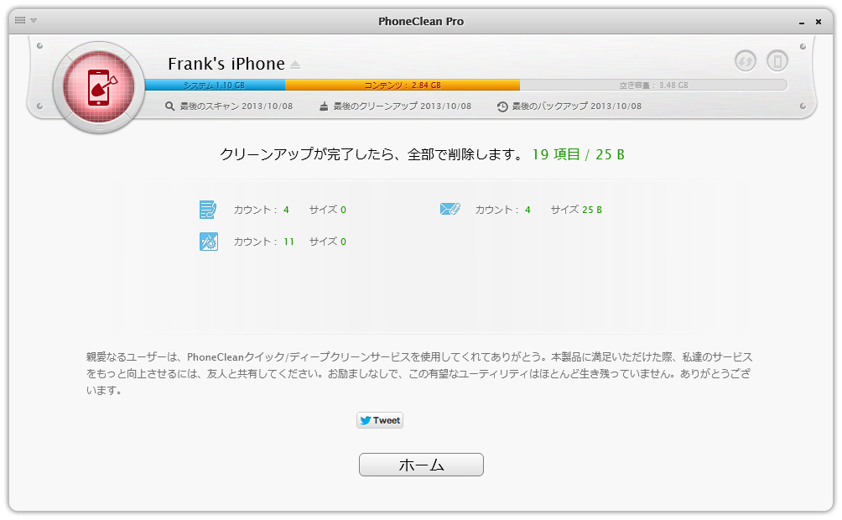The width and height of the screenshot is (842, 520).
Task: Click the gear settings icon with count 11
Action: (x=208, y=242)
